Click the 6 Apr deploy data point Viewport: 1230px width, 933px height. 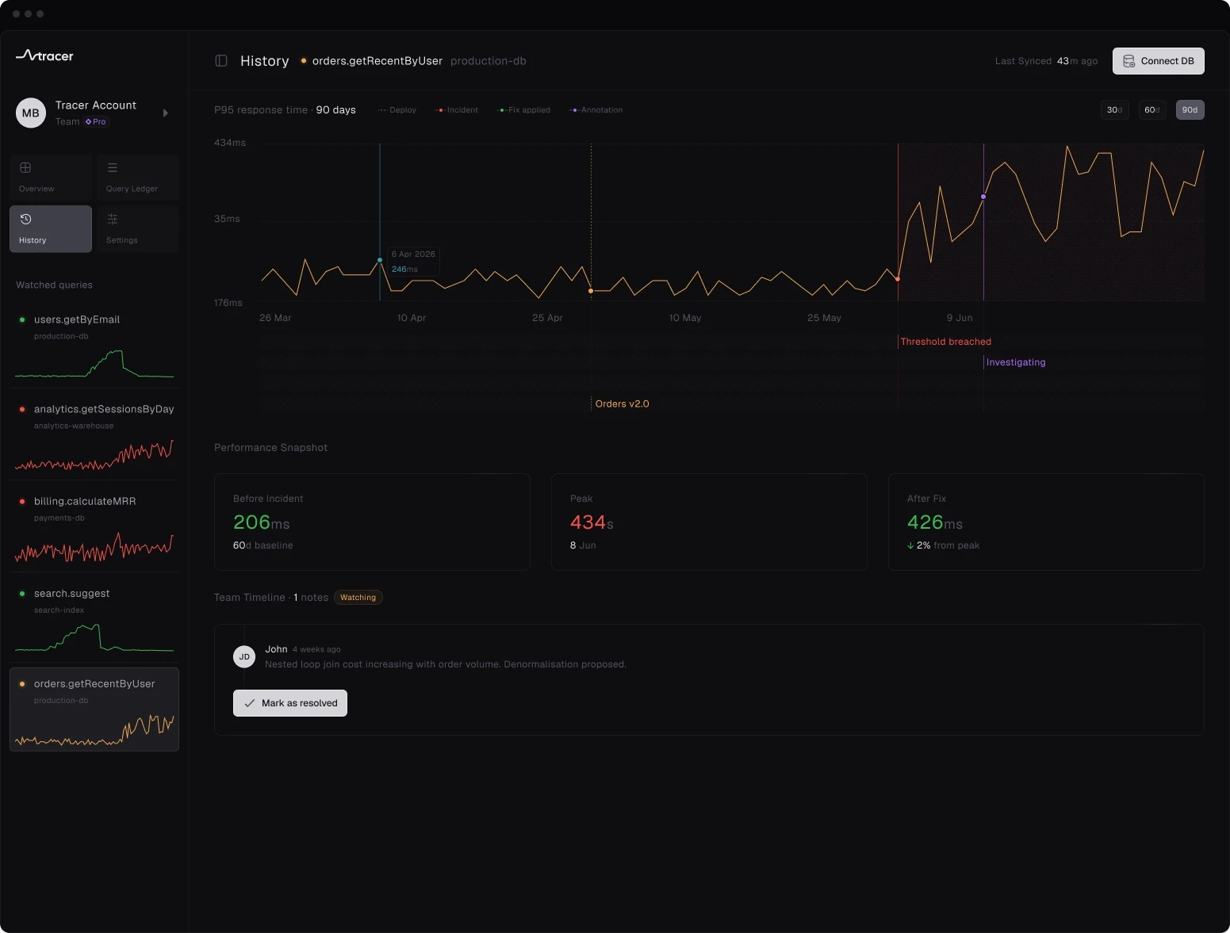(x=380, y=260)
